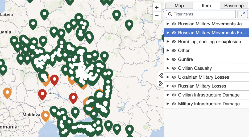Click the green marker near Latvia label
Image resolution: width=249 pixels, height=137 pixels.
[x=44, y=14]
